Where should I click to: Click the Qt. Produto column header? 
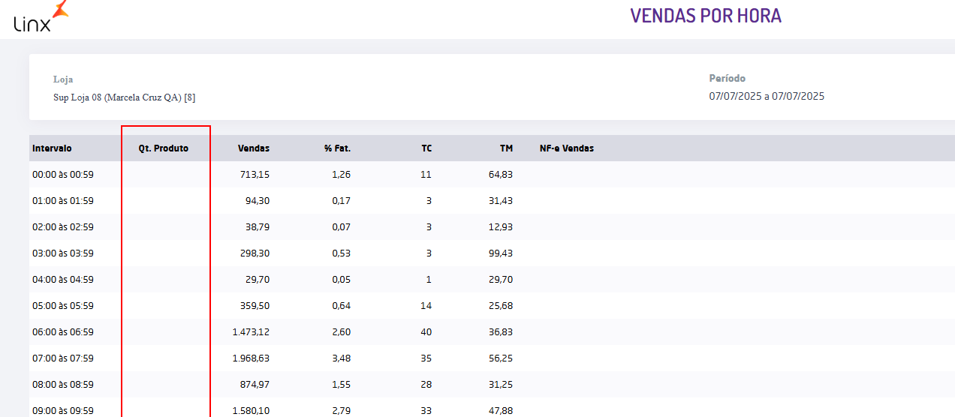click(x=164, y=148)
